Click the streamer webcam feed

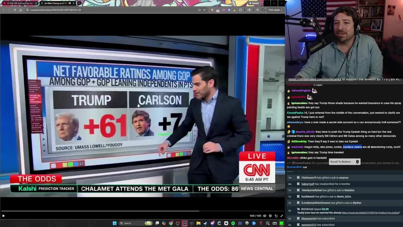[x=344, y=39]
